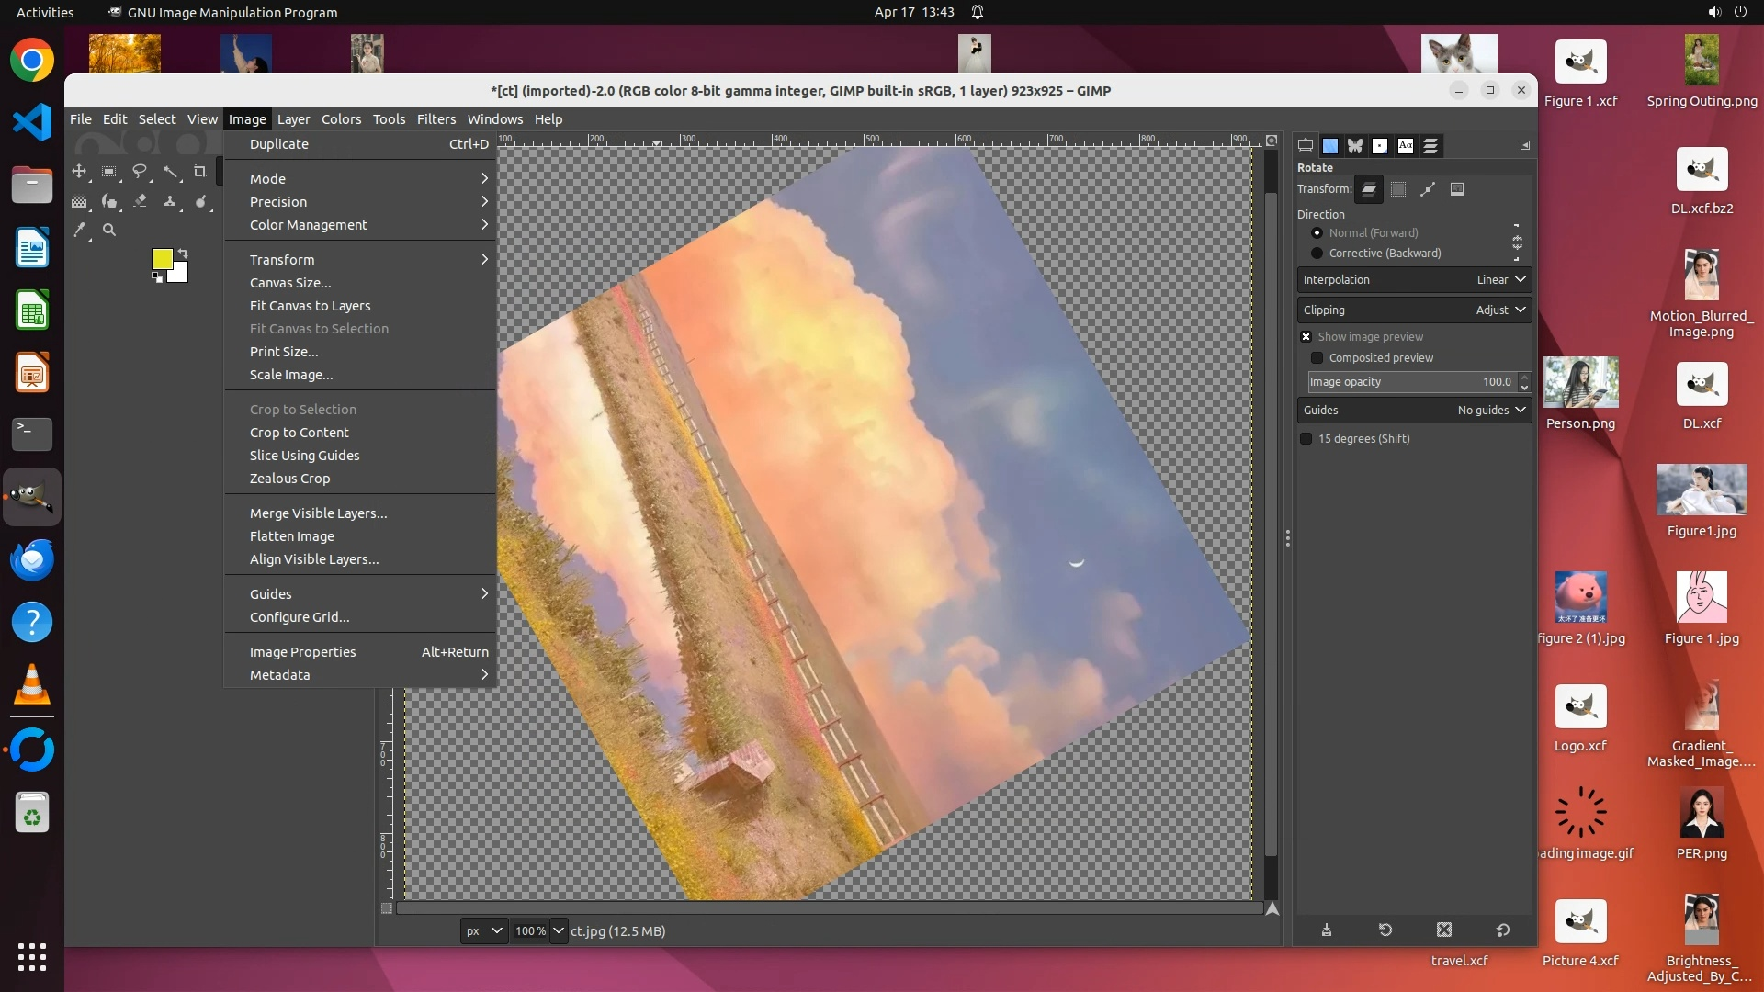Open the Clipping dropdown

click(1414, 310)
